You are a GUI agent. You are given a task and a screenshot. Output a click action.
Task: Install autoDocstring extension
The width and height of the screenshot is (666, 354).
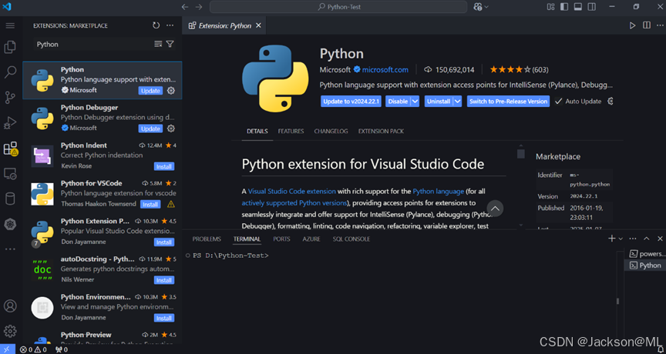[164, 280]
